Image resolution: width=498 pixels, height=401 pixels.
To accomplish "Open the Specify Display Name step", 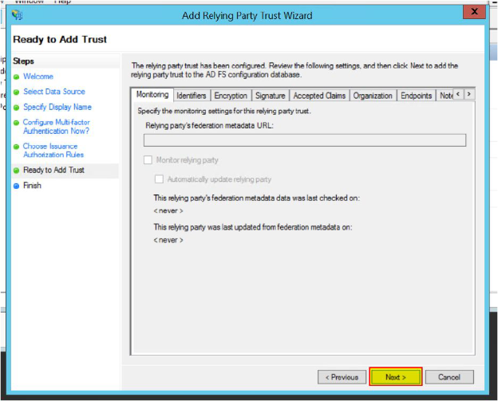I will point(57,107).
